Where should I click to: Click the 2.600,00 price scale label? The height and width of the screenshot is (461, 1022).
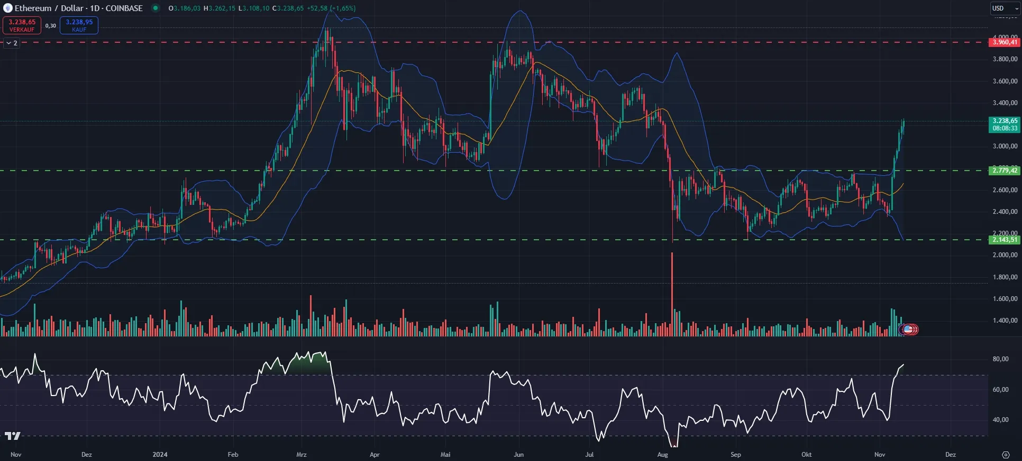tap(1005, 190)
